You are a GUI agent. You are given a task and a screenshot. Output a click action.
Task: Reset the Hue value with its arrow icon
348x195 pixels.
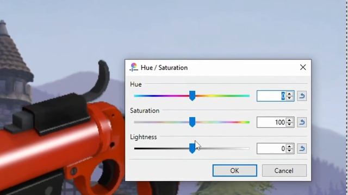[x=302, y=96]
